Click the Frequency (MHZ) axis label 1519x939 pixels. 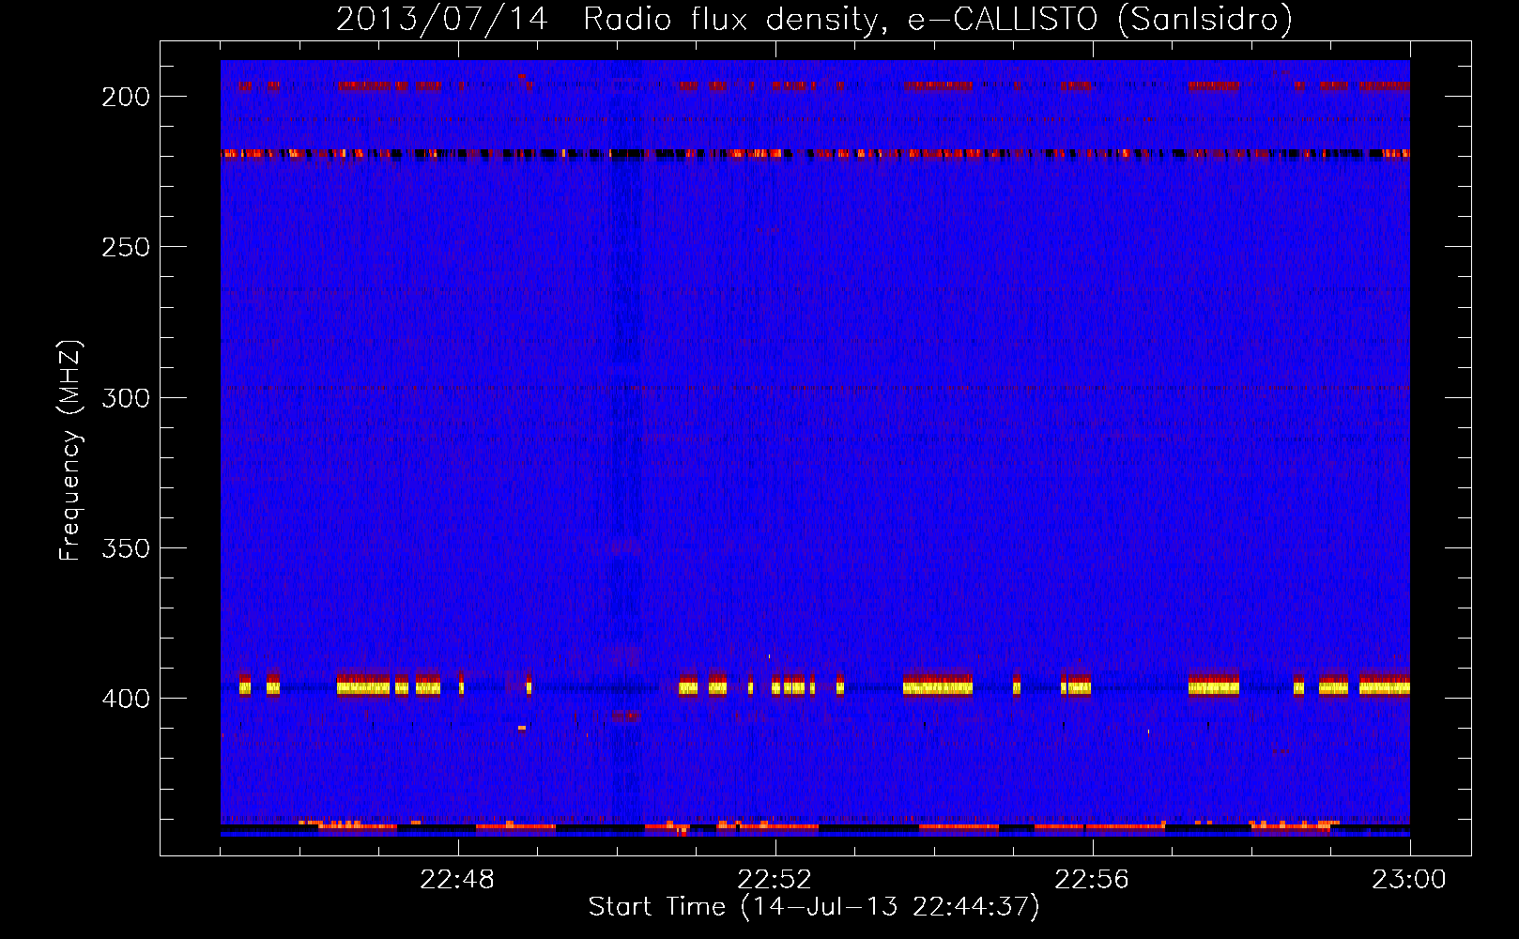[x=70, y=450]
